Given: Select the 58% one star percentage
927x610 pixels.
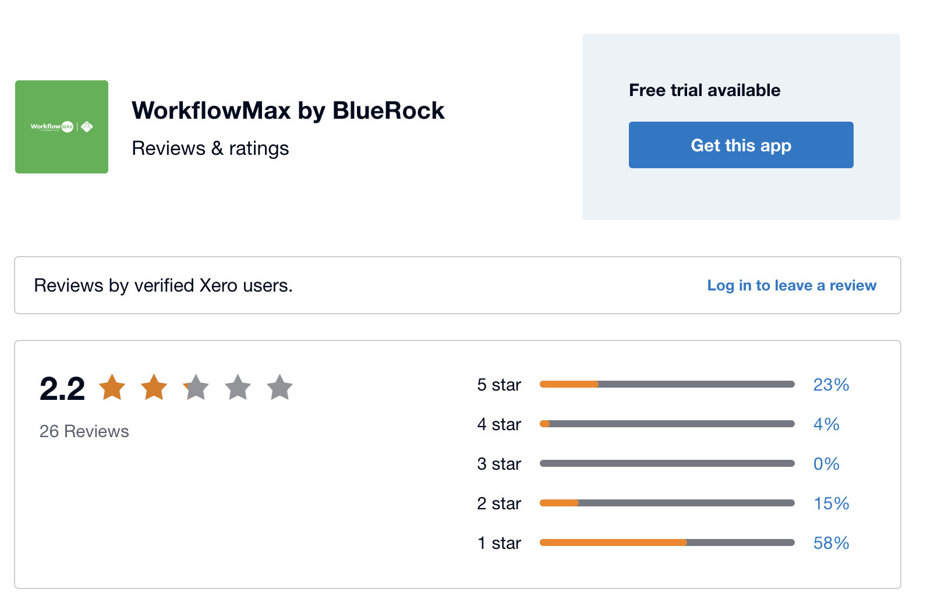Looking at the screenshot, I should tap(831, 543).
